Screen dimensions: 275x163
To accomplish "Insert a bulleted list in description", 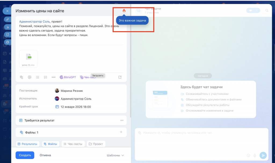I will coord(38,77).
